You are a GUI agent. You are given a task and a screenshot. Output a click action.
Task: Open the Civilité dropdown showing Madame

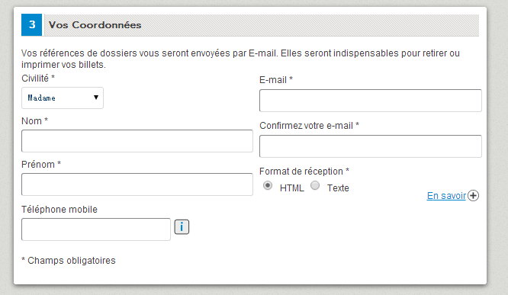[x=63, y=98]
